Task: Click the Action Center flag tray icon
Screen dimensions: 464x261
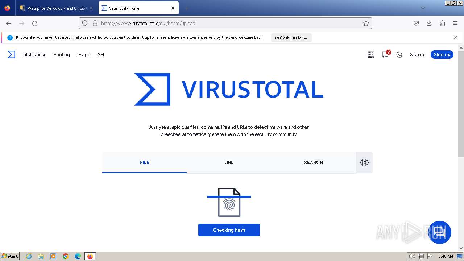Action: point(430,256)
